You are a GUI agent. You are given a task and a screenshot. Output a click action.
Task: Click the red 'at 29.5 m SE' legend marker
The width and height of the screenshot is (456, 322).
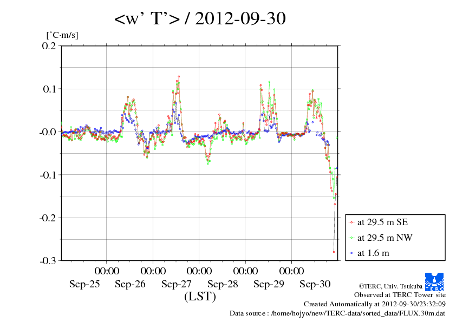[x=351, y=222]
